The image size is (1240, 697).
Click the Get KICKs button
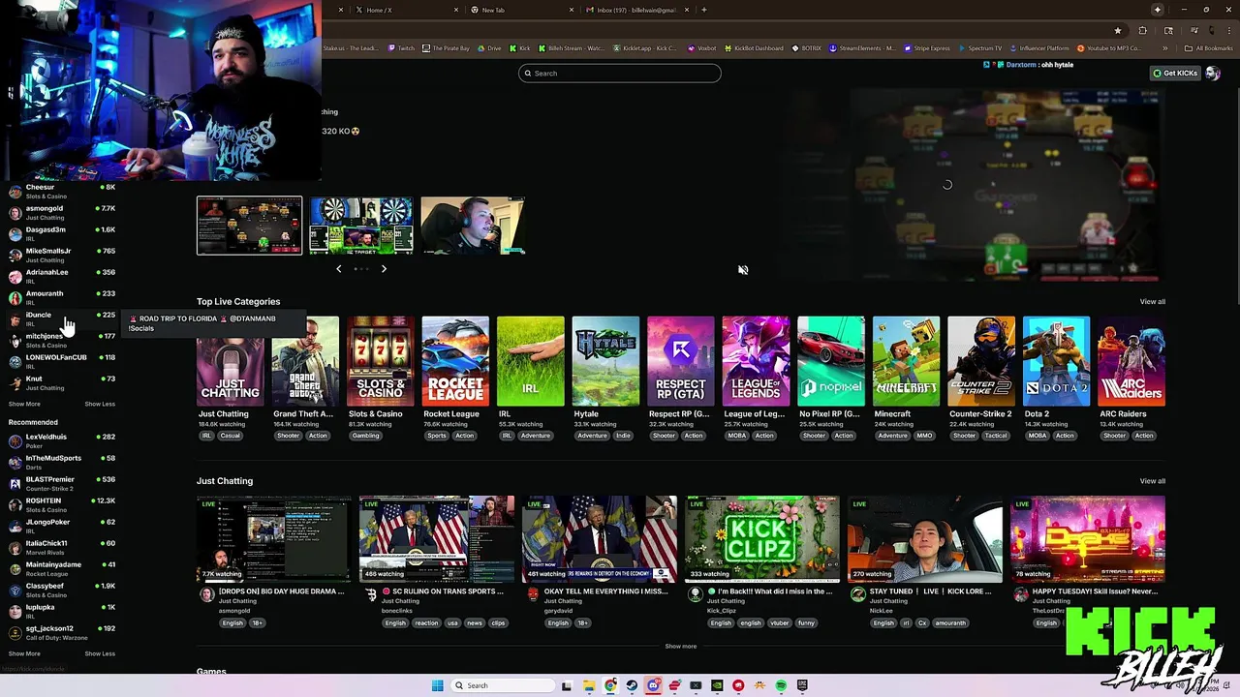(x=1174, y=74)
